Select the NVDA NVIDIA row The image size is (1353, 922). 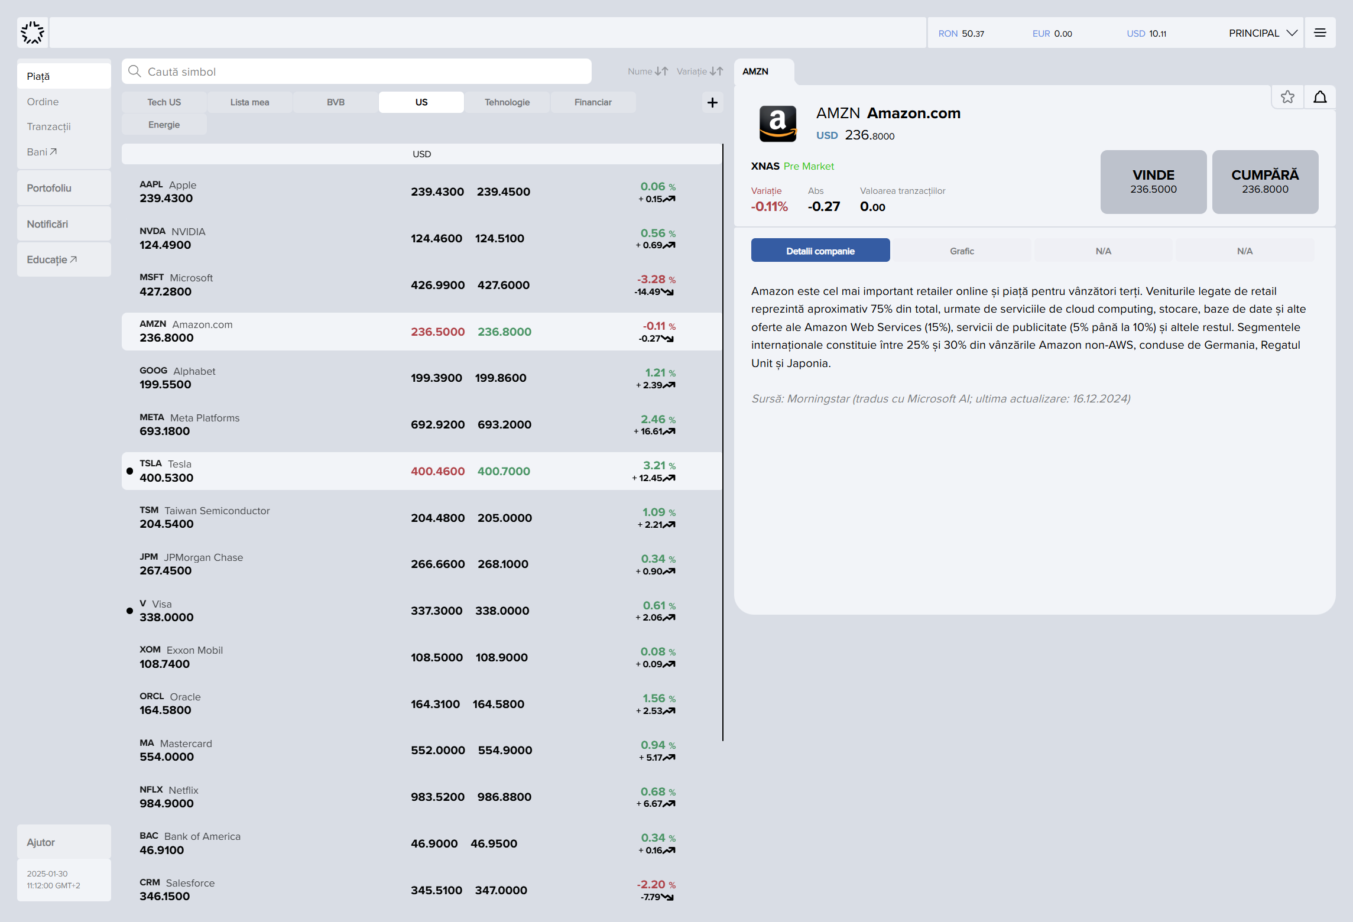click(421, 238)
